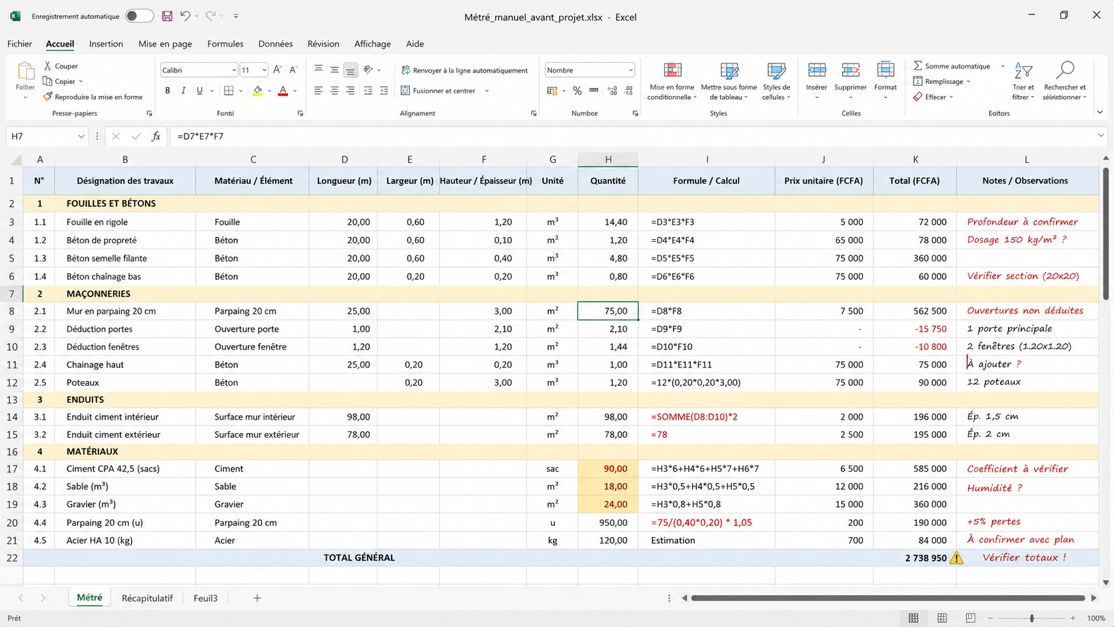Open Mettre sous forme de tableau
The height and width of the screenshot is (627, 1114).
click(x=729, y=81)
